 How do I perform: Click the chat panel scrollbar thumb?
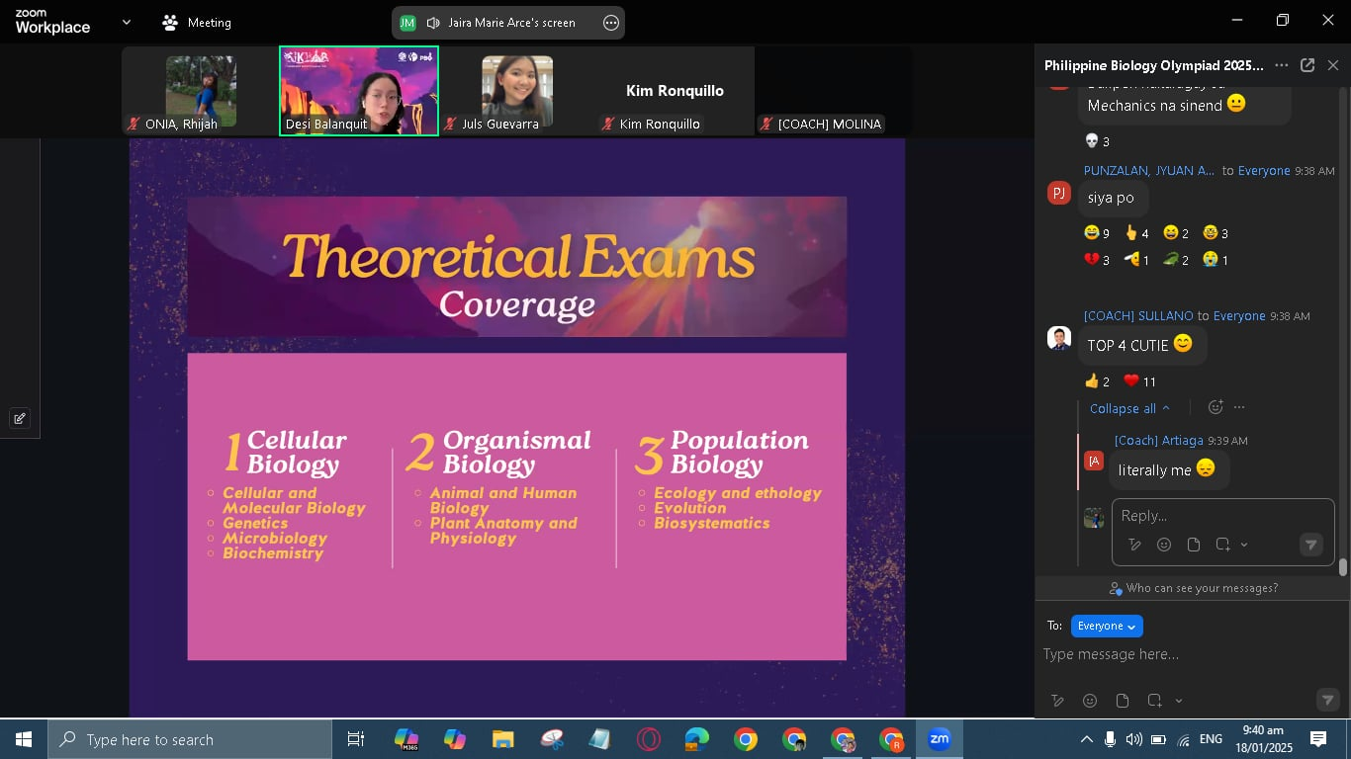point(1343,567)
